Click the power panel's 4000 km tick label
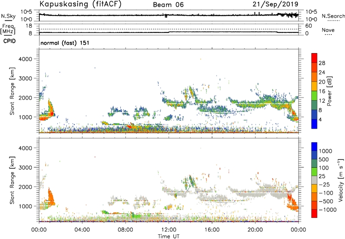Viewport: 345px width, 239px height. pyautogui.click(x=25, y=59)
